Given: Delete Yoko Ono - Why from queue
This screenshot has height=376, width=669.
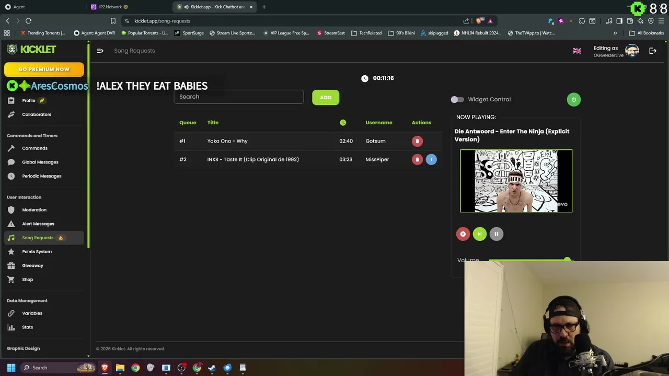Looking at the screenshot, I should 417,141.
